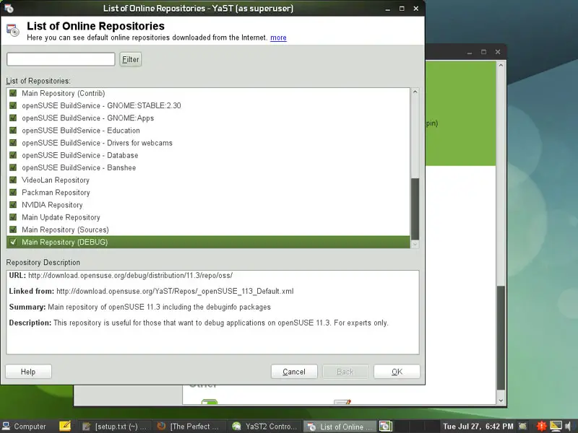This screenshot has width=578, height=433.
Task: Toggle the Banshee repository checkbox
Action: (13, 167)
